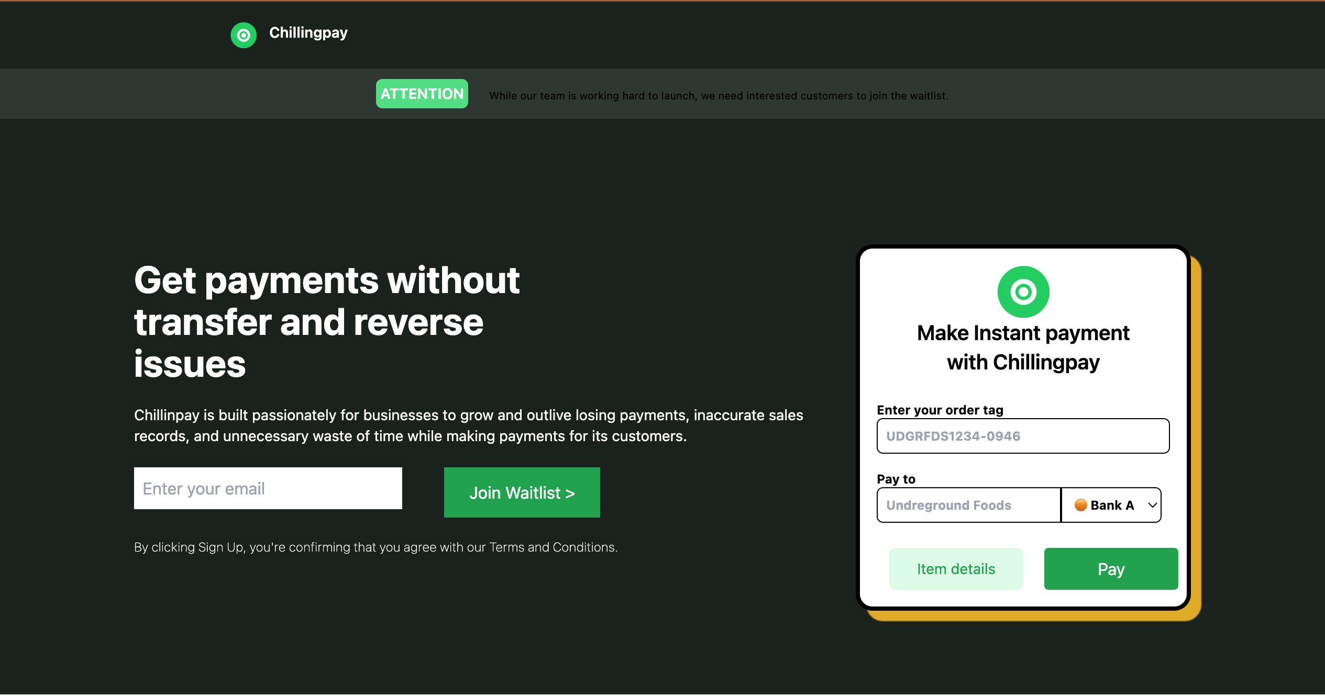
Task: Click the hero headline about payments
Action: (x=327, y=322)
